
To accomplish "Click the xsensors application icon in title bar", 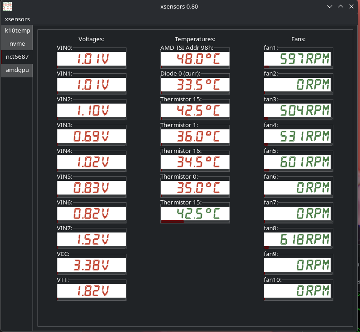I will point(7,6).
